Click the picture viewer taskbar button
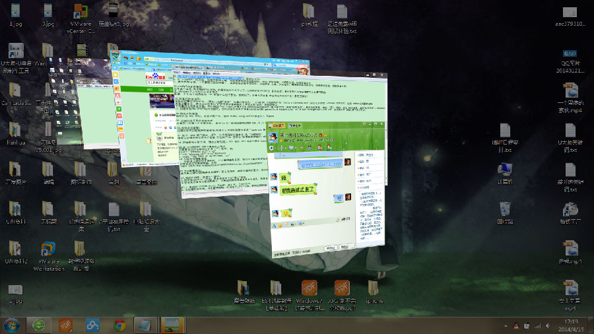Image resolution: width=594 pixels, height=334 pixels. point(173,325)
